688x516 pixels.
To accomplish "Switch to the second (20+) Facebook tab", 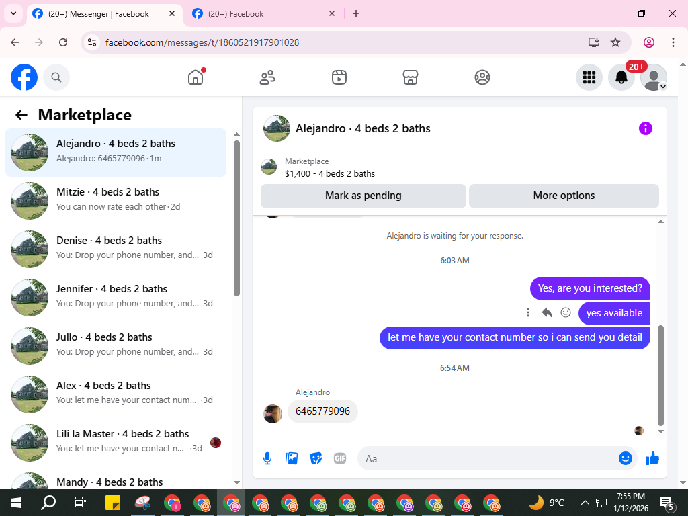I will [263, 13].
